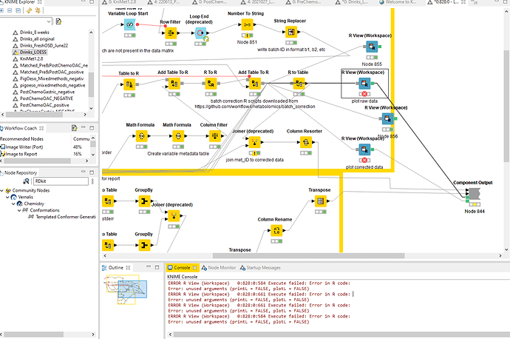The height and width of the screenshot is (339, 510).
Task: Select the Table to R node
Action: click(129, 84)
